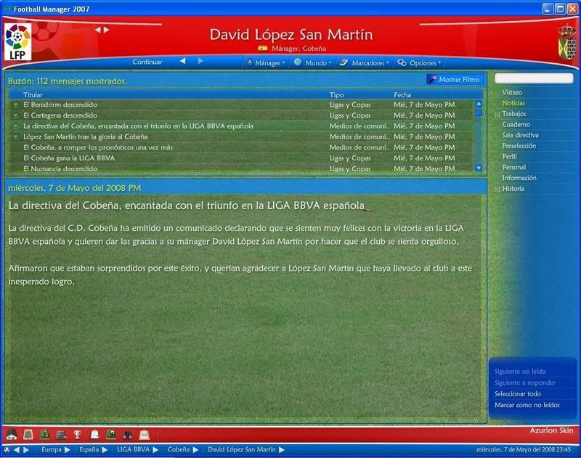Expand the Europa breadcrumb arrow
The width and height of the screenshot is (581, 458).
67,450
